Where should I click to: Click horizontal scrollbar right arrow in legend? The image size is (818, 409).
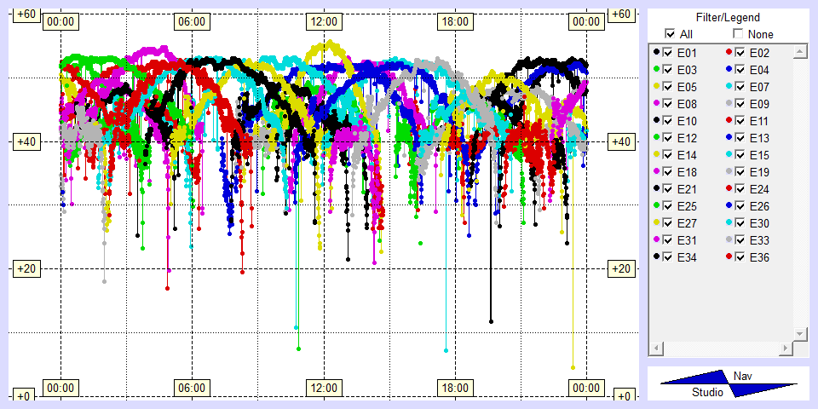(786, 349)
